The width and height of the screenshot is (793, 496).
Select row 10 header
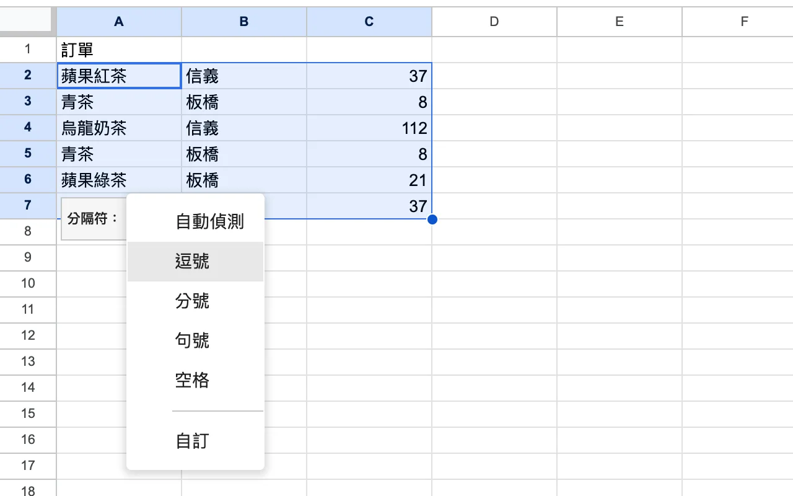(x=28, y=284)
